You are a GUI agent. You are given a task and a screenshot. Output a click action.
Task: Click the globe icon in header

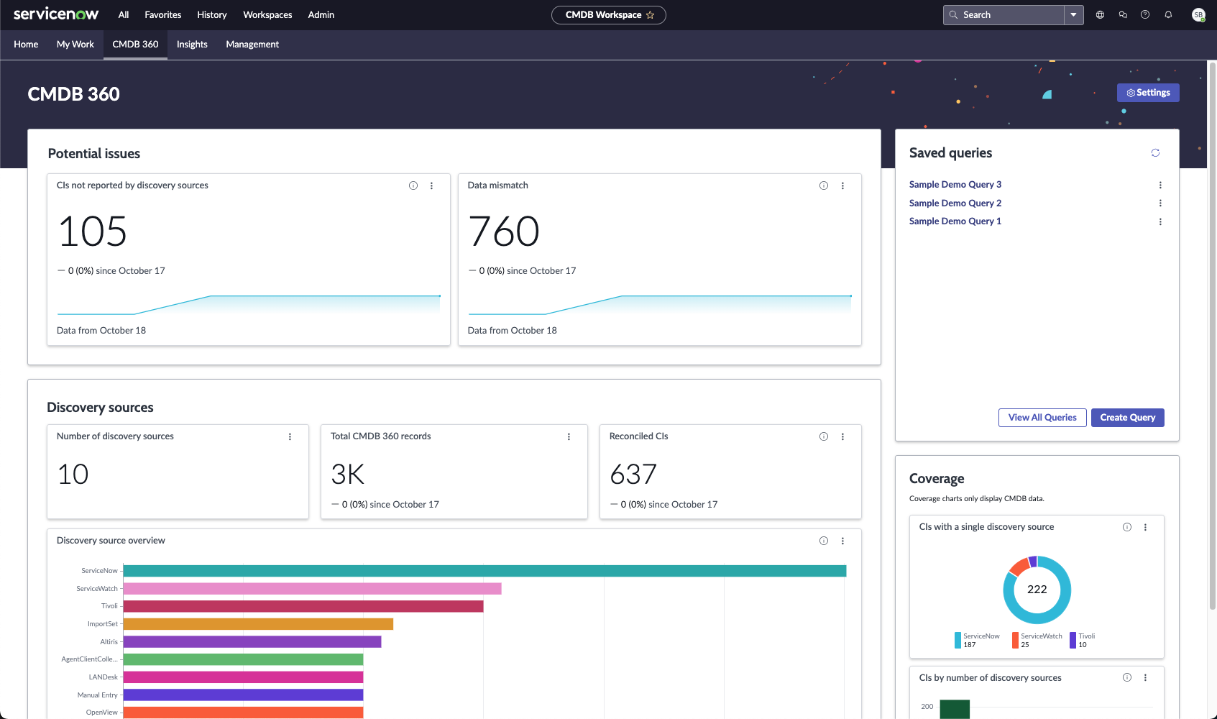(x=1100, y=15)
